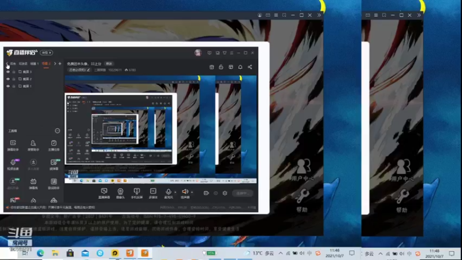Open settings gear beside 直播中 button

[225, 193]
